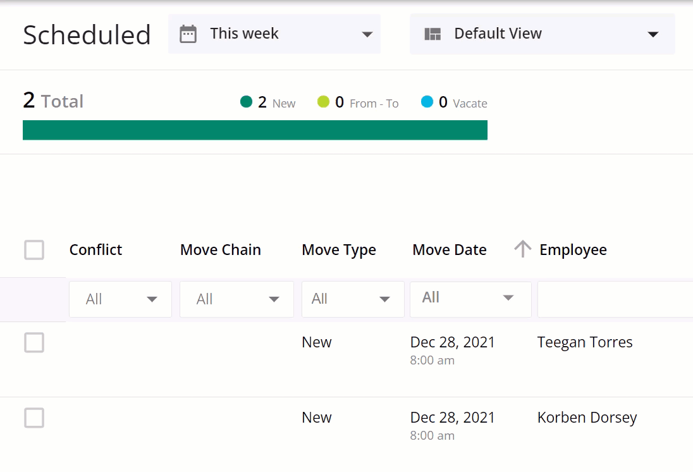Click the layout icon beside Default View
This screenshot has height=472, width=693.
pyautogui.click(x=432, y=34)
